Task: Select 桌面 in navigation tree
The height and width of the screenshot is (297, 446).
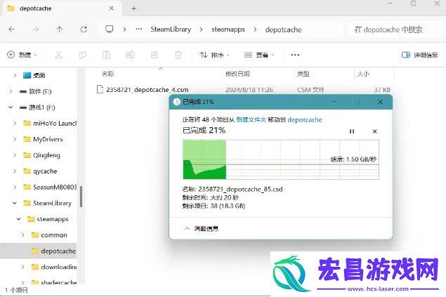Action: (x=34, y=75)
